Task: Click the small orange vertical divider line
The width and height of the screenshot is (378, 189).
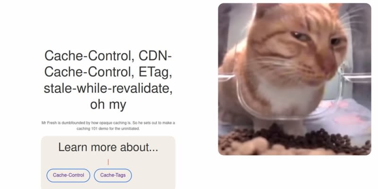Action: tap(108, 162)
